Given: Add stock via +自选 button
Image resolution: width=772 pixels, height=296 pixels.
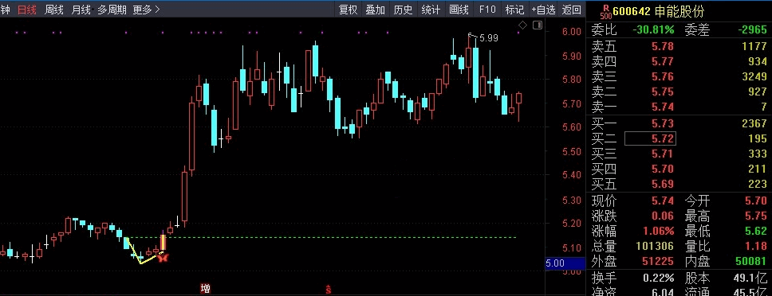Looking at the screenshot, I should (543, 10).
